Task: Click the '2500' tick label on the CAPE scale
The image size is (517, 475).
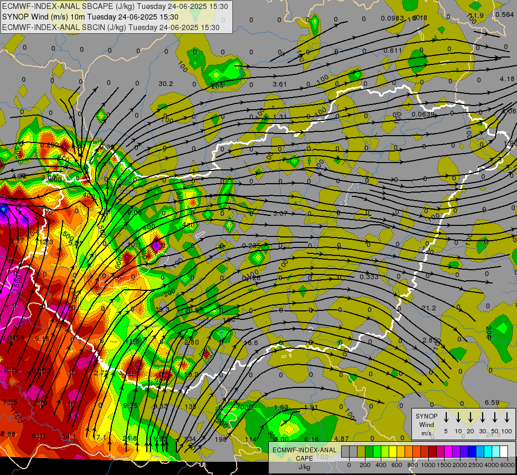Action: pyautogui.click(x=476, y=465)
